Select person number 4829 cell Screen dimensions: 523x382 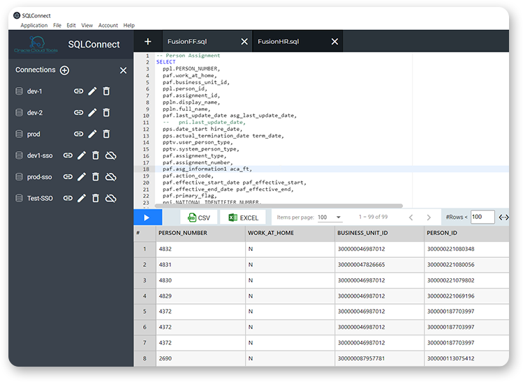[x=200, y=296]
